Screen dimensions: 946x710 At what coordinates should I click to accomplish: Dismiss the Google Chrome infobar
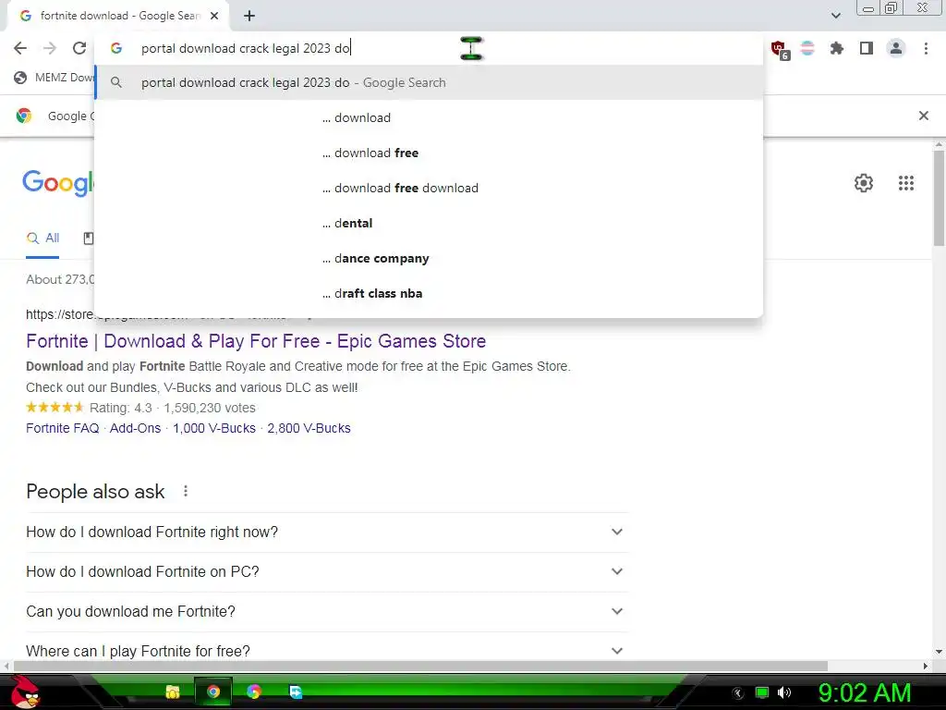click(x=923, y=116)
